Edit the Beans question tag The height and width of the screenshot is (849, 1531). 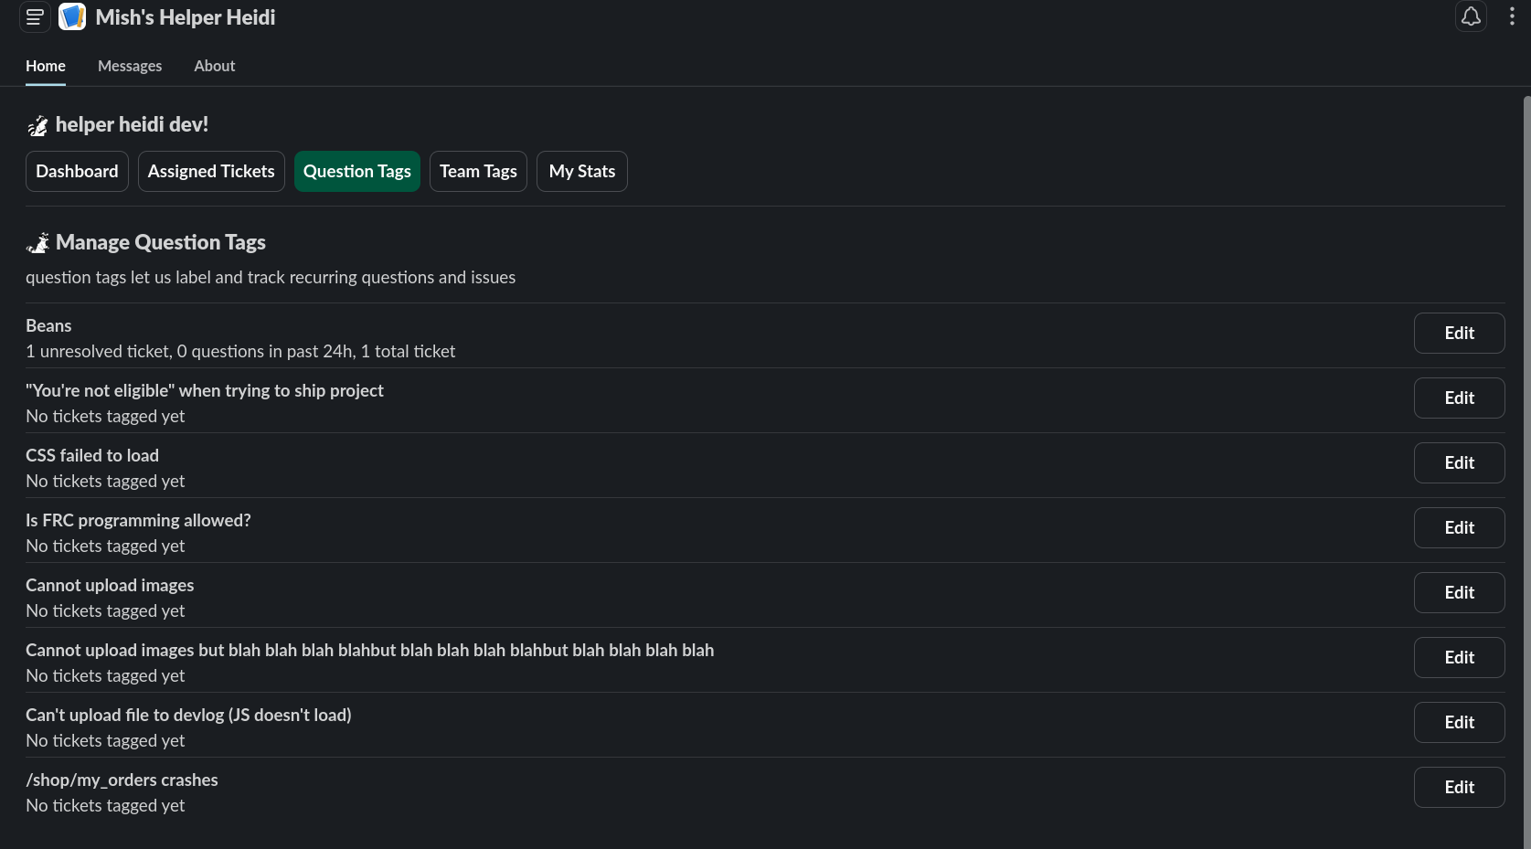[1459, 334]
